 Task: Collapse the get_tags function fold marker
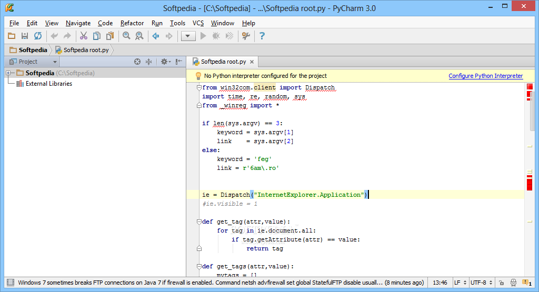click(x=199, y=266)
